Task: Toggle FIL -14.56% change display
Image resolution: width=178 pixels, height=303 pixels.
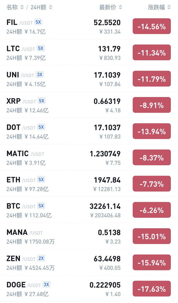Action: point(152,26)
